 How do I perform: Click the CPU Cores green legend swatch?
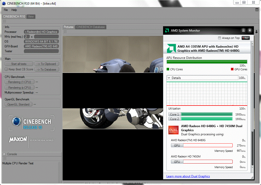click(168, 69)
